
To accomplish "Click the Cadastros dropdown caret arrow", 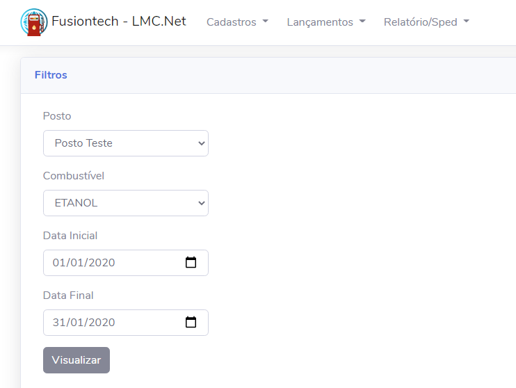I will (x=265, y=22).
